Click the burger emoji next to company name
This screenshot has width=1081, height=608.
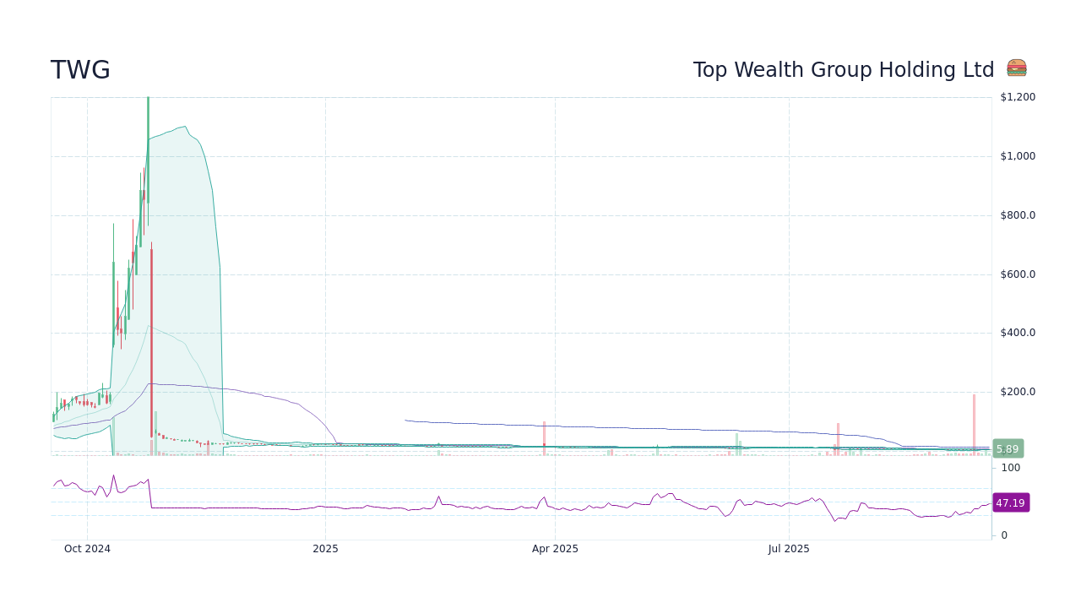coord(1016,68)
